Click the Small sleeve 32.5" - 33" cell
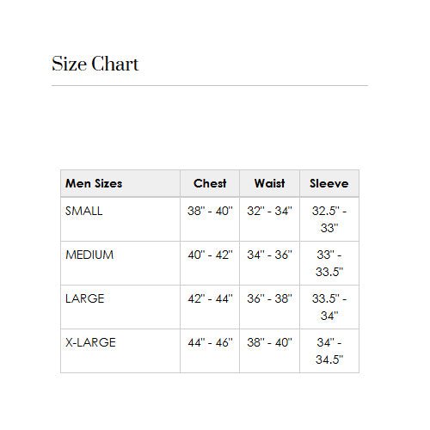This screenshot has width=430, height=430. pos(329,219)
